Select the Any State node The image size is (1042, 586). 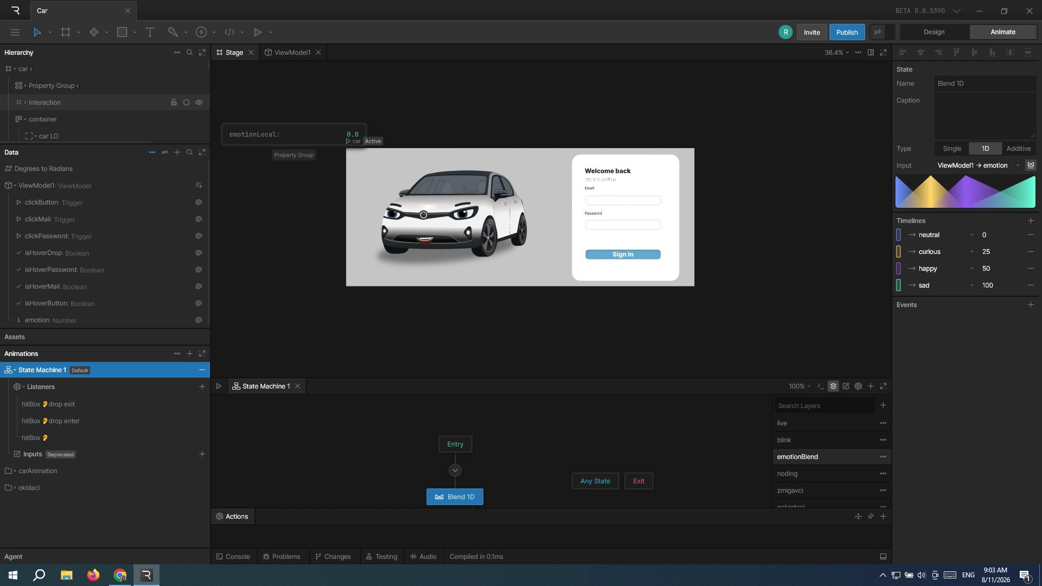tap(595, 481)
